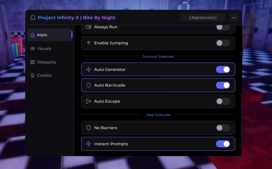Enable the Auto Escape switch
The width and height of the screenshot is (272, 169).
point(223,101)
